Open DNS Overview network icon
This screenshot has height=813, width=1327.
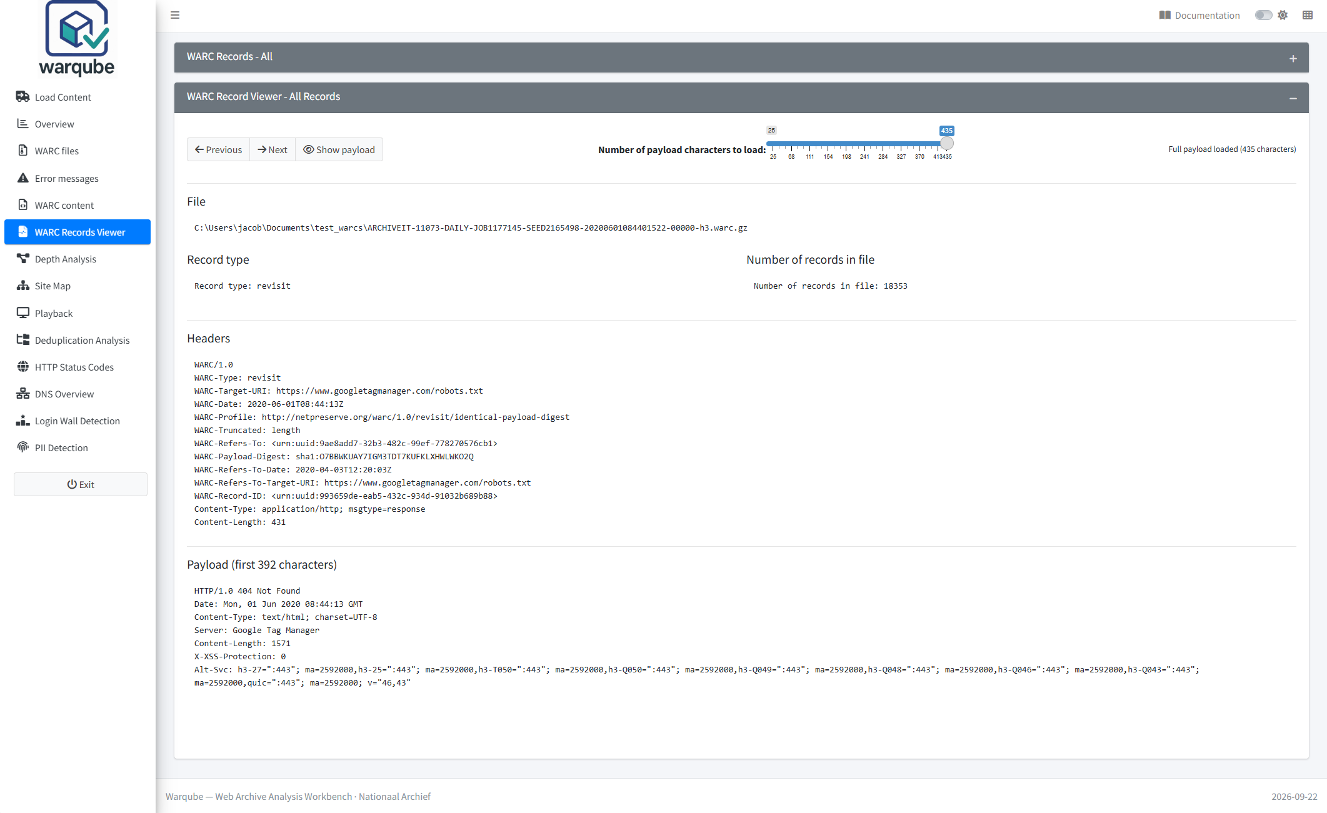click(x=23, y=394)
